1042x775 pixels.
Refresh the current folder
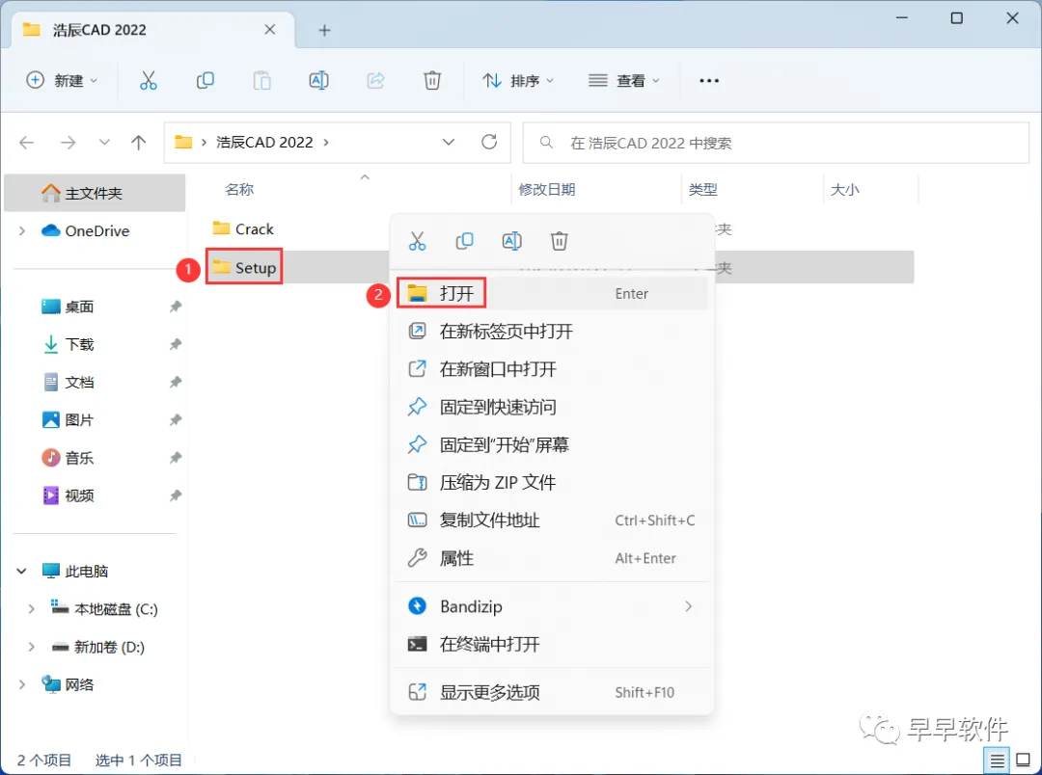[489, 142]
